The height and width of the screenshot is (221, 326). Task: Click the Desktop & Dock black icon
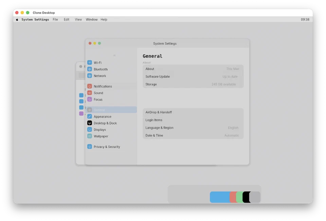[x=90, y=123]
